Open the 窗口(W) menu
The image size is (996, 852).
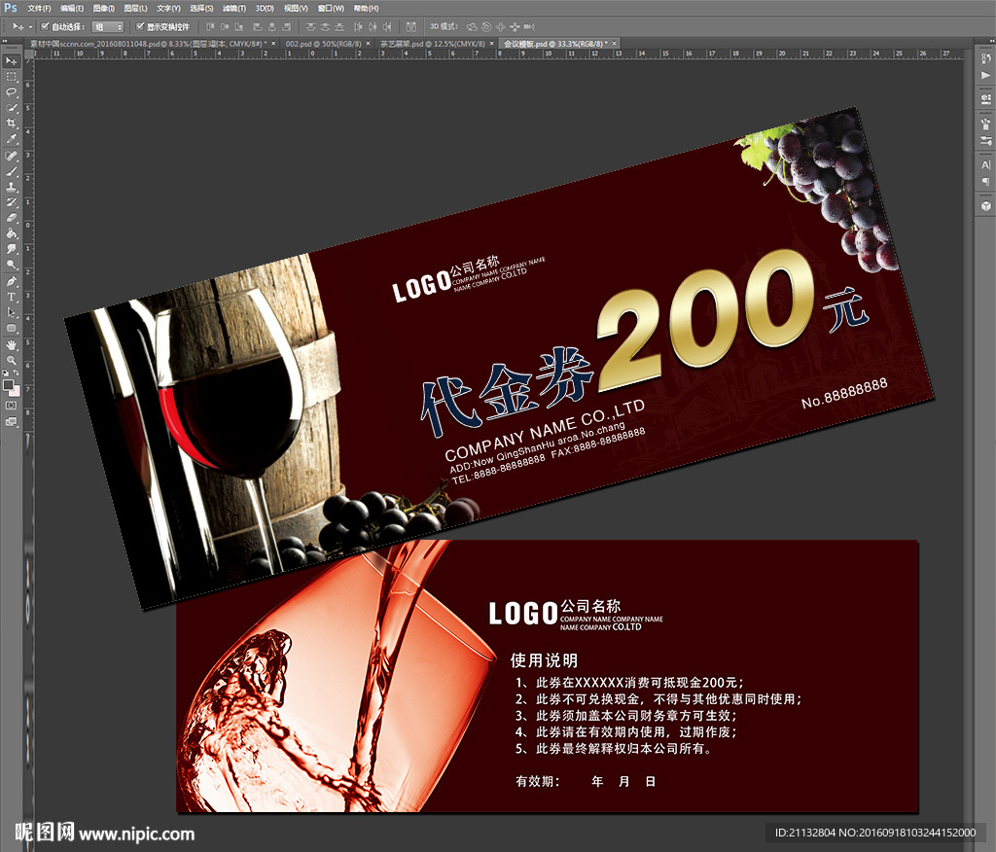coord(331,8)
